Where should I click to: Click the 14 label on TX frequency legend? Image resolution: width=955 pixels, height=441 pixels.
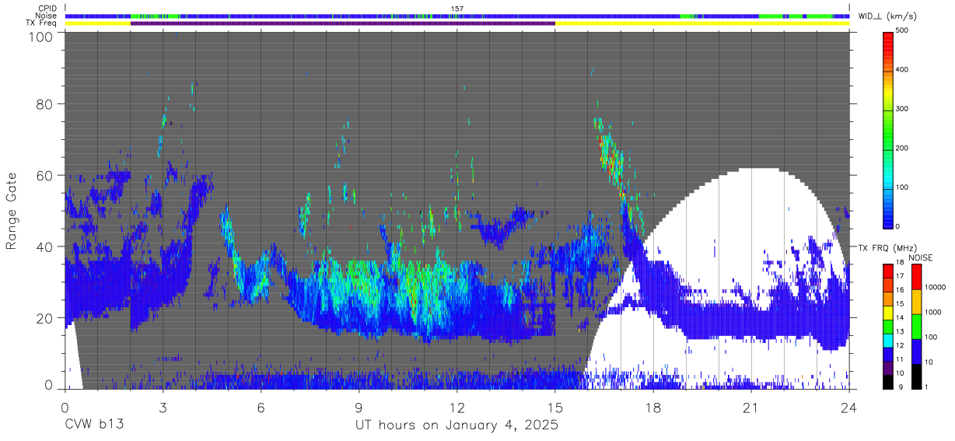(x=900, y=317)
